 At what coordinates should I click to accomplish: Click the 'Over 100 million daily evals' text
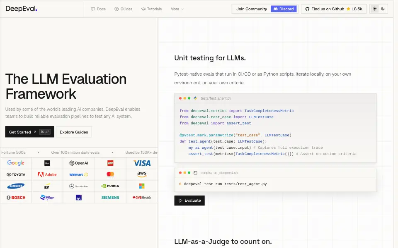click(75, 153)
